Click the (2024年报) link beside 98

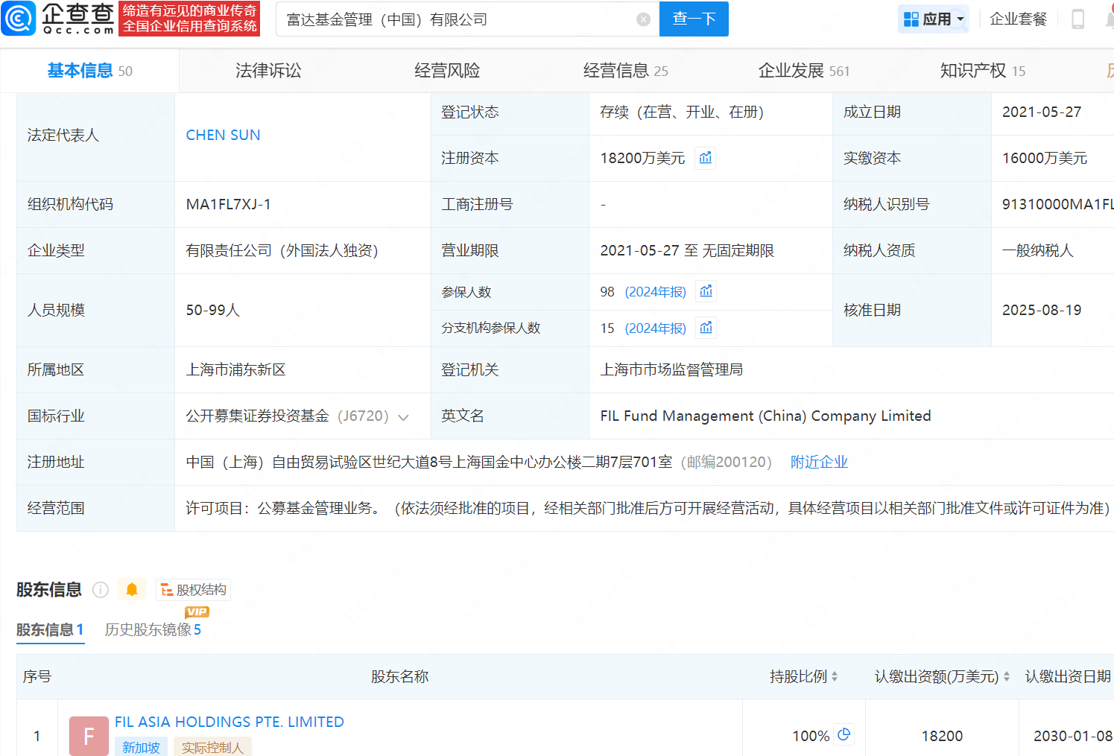pyautogui.click(x=655, y=292)
